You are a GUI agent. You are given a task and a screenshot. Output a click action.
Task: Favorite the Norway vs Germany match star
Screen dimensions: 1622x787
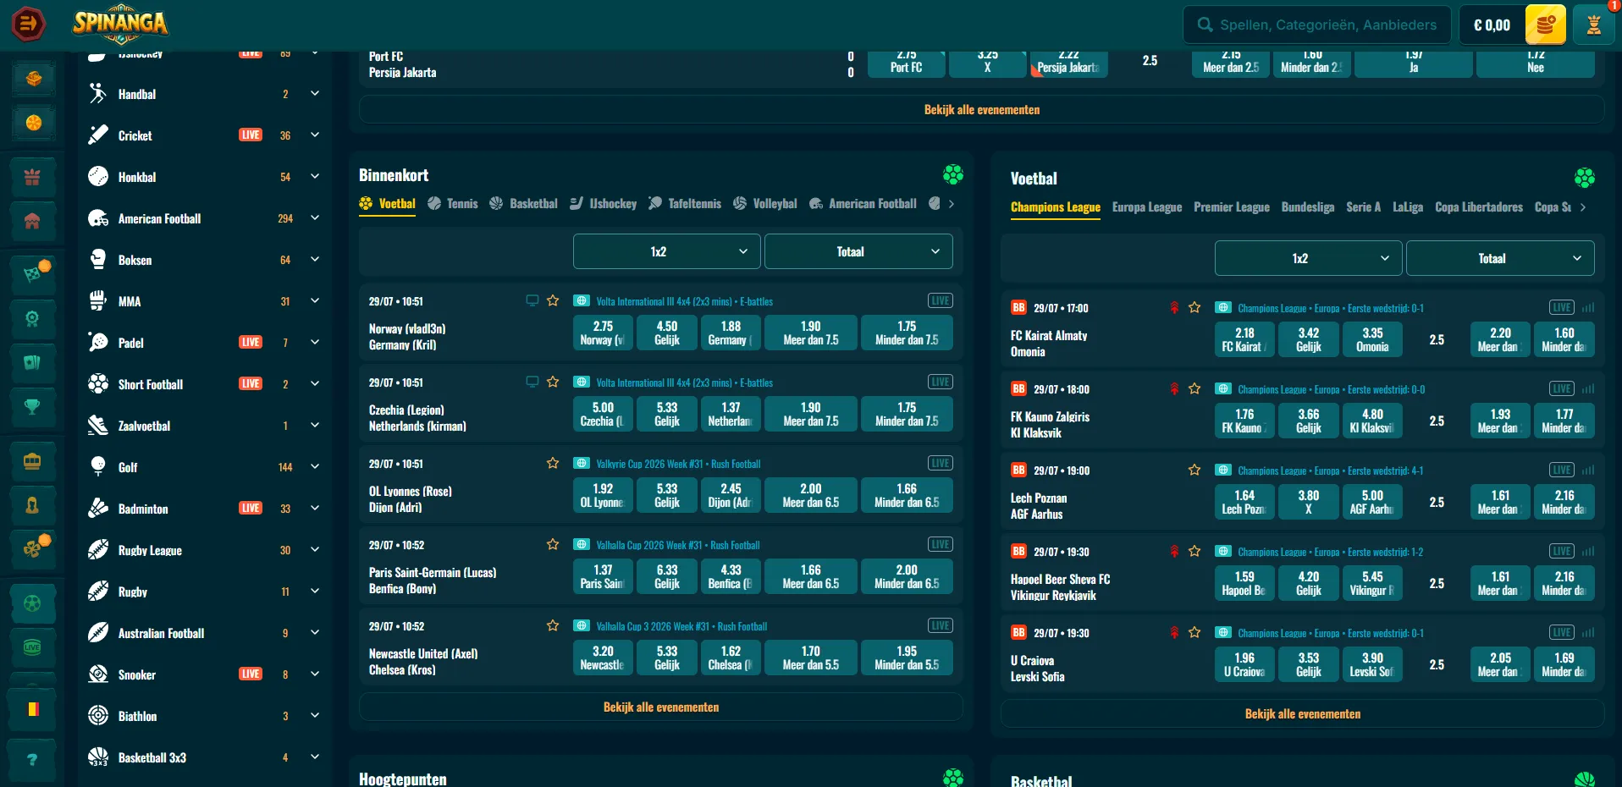click(553, 300)
